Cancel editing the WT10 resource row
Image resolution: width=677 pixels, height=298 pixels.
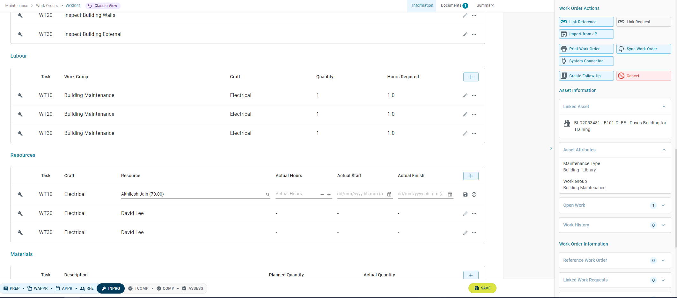point(474,194)
